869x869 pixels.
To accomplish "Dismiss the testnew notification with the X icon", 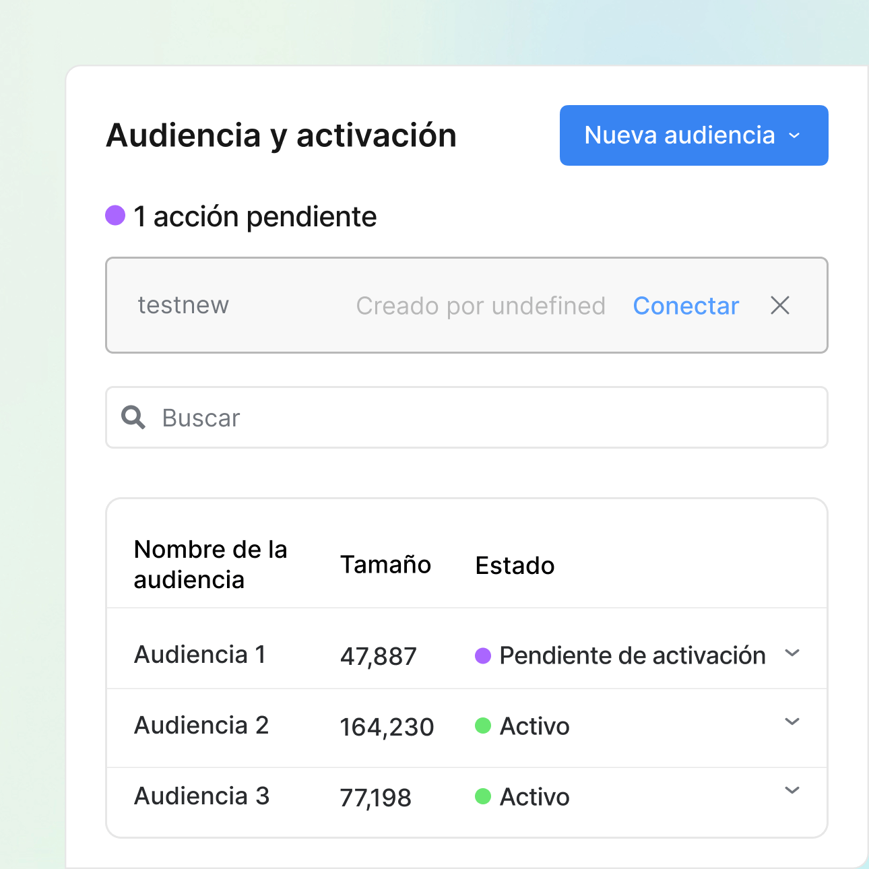I will click(x=779, y=305).
